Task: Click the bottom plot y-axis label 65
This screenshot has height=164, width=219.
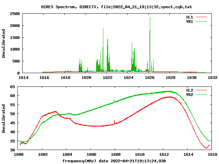Action: click(x=12, y=87)
